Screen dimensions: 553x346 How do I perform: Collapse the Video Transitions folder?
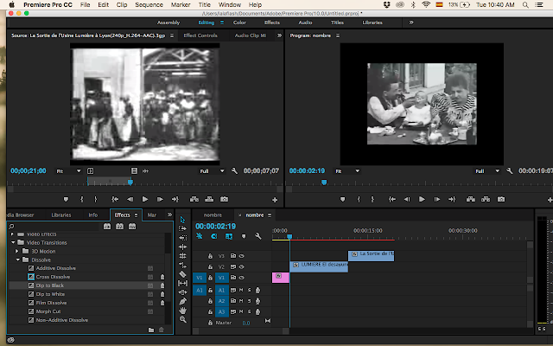[13, 242]
